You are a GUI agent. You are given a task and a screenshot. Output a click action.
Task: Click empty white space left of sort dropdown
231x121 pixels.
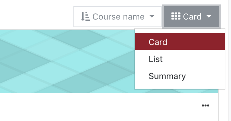coord(36,15)
